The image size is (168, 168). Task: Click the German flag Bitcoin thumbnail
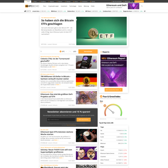[86, 80]
